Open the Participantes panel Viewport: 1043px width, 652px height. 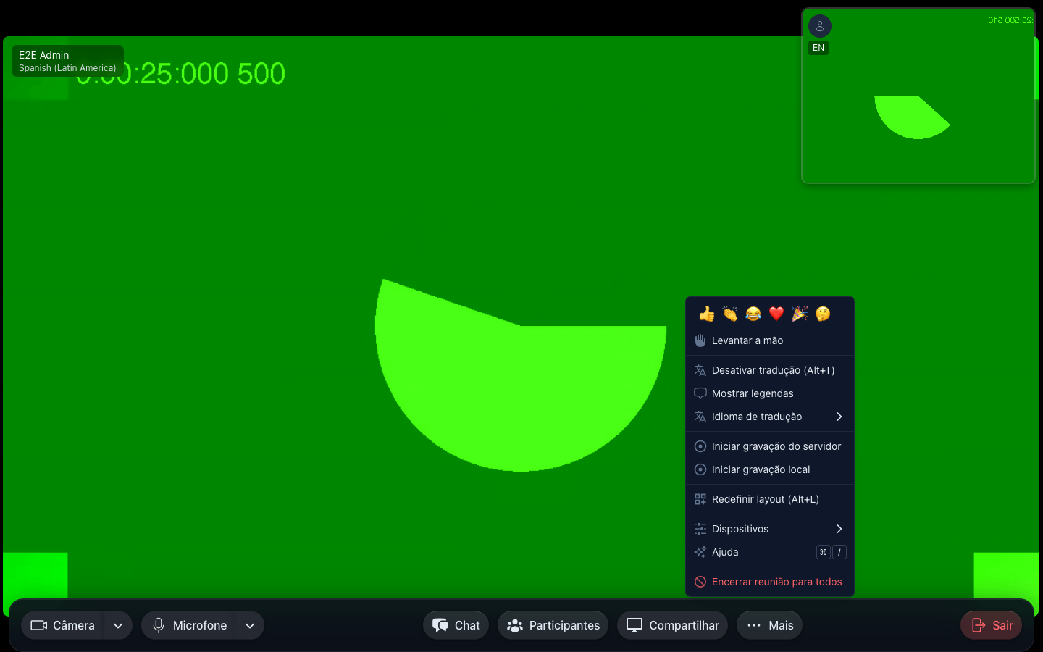[x=553, y=625]
